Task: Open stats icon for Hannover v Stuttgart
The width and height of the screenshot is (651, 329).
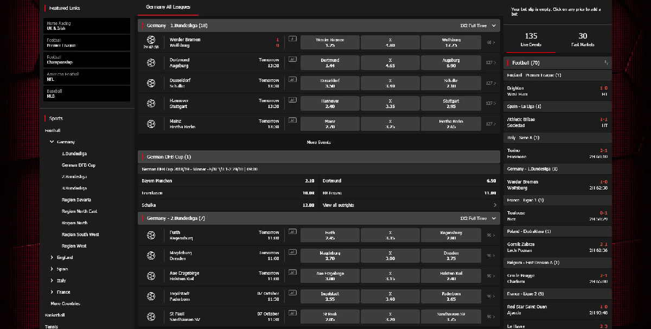Action: coord(292,100)
